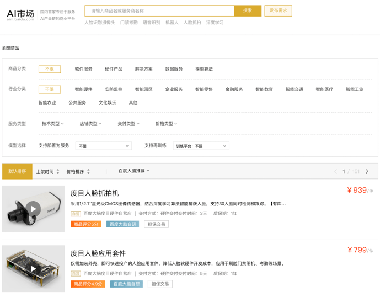The image size is (380, 298).
Task: Open 度目人脸应用套件 product title
Action: 98,253
